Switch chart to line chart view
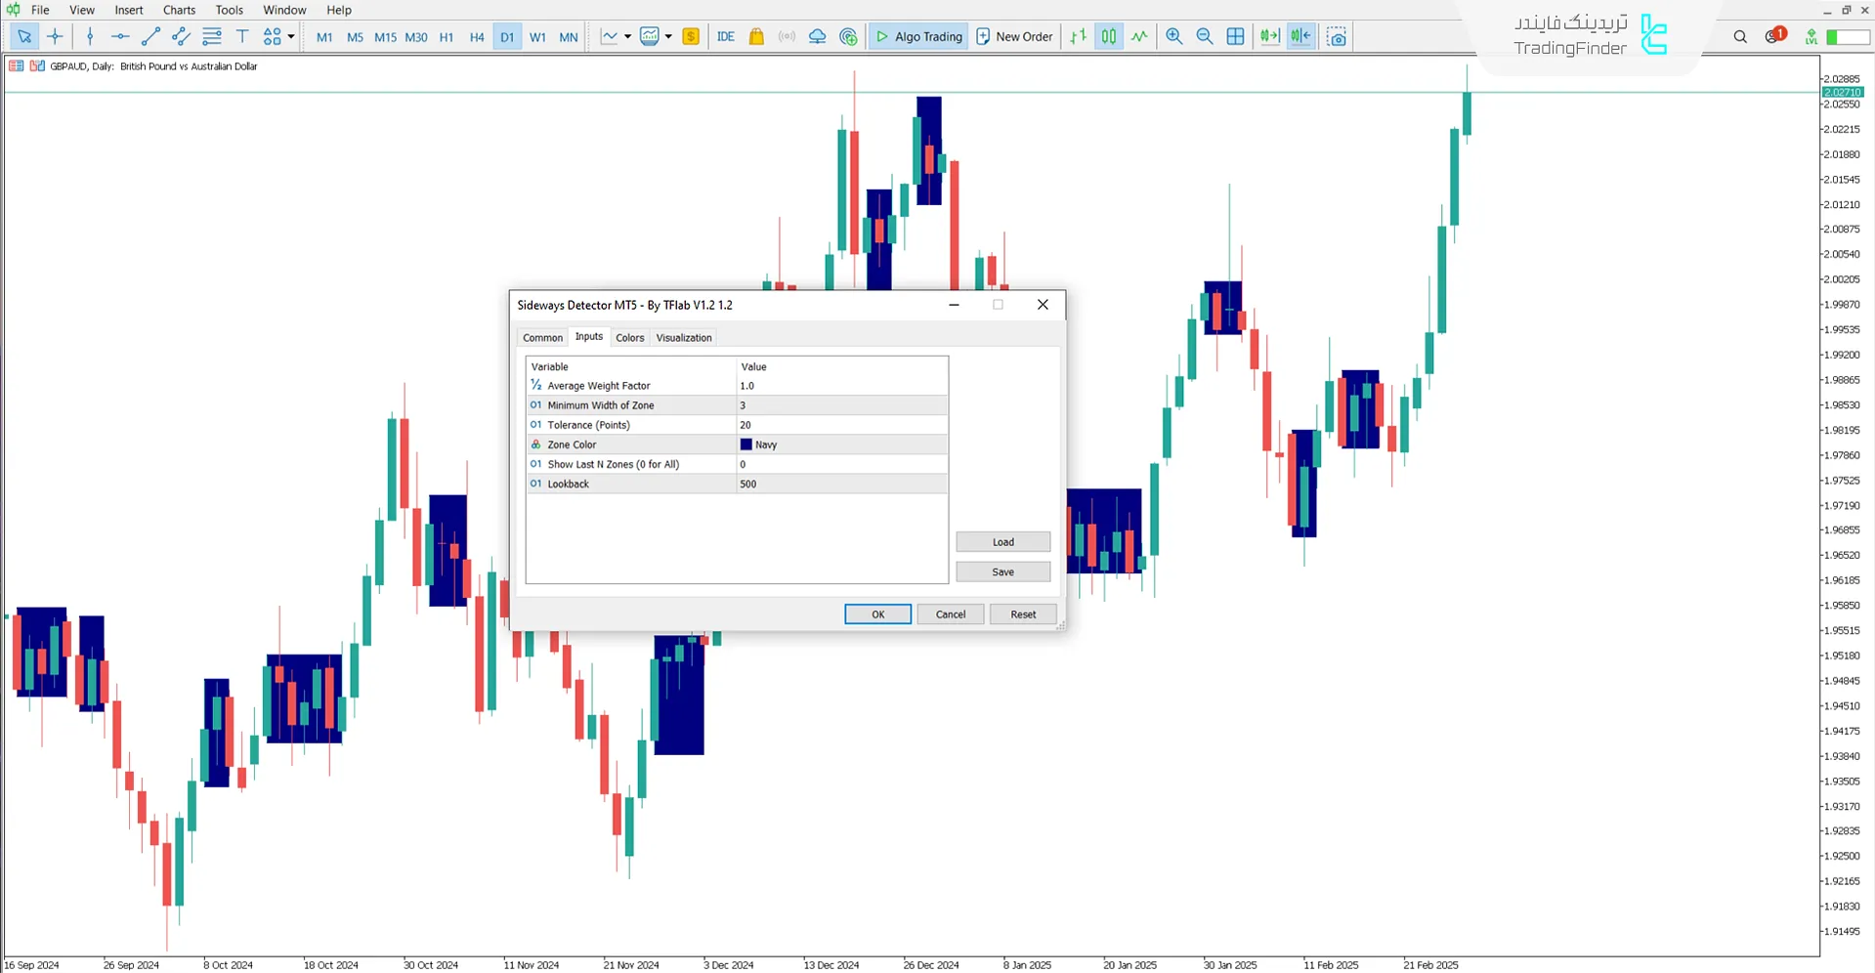The image size is (1875, 973). coord(1139,37)
